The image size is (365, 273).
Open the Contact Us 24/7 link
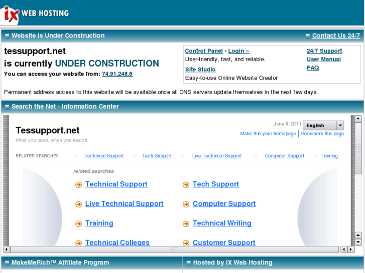pyautogui.click(x=336, y=36)
